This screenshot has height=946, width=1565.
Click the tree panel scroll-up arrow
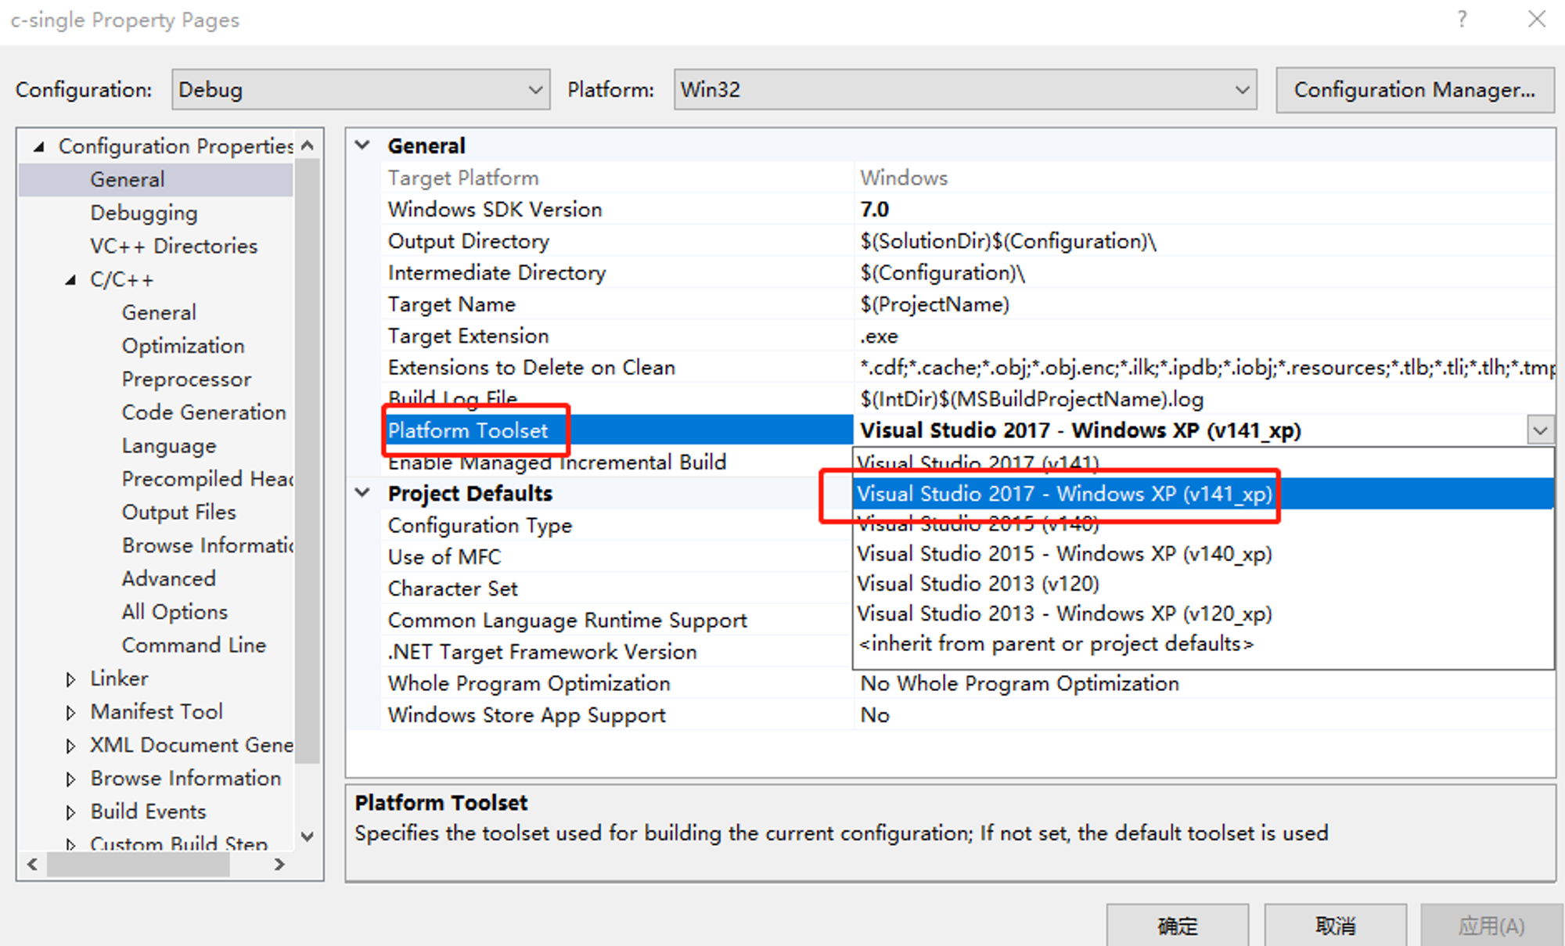coord(308,146)
